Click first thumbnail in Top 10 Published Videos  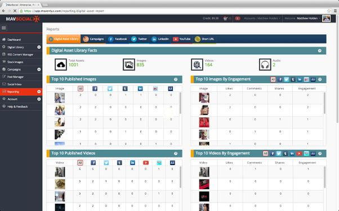[60, 172]
